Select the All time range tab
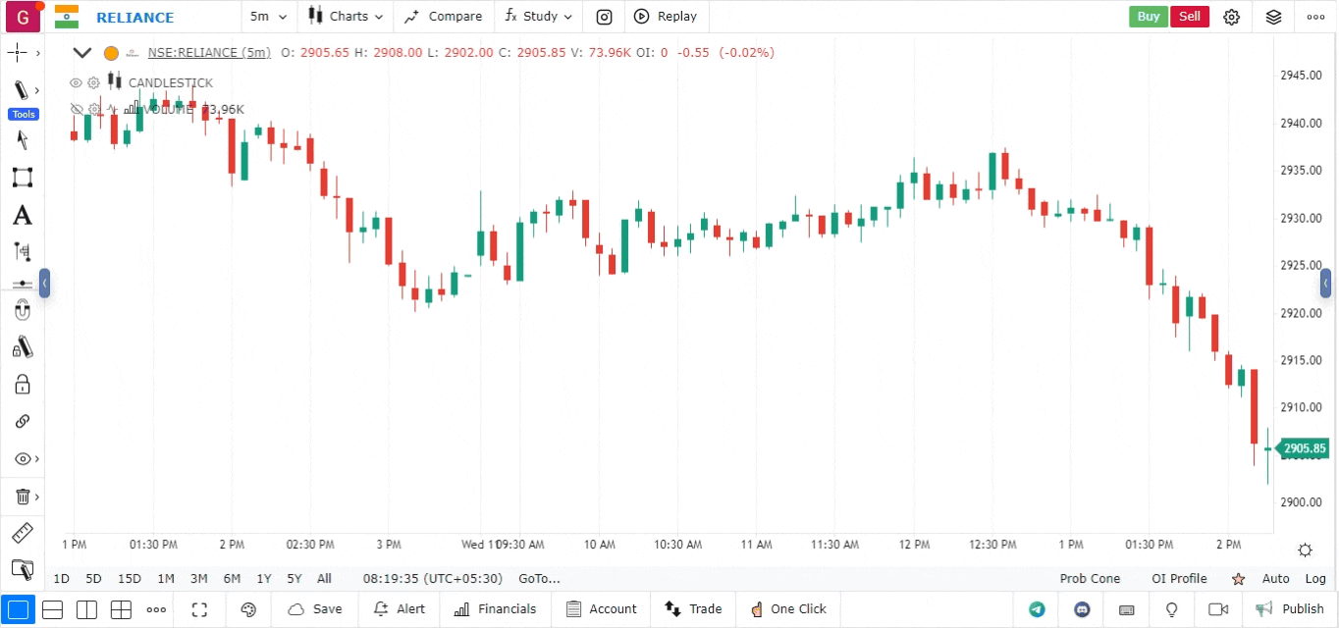The height and width of the screenshot is (628, 1339). click(324, 579)
